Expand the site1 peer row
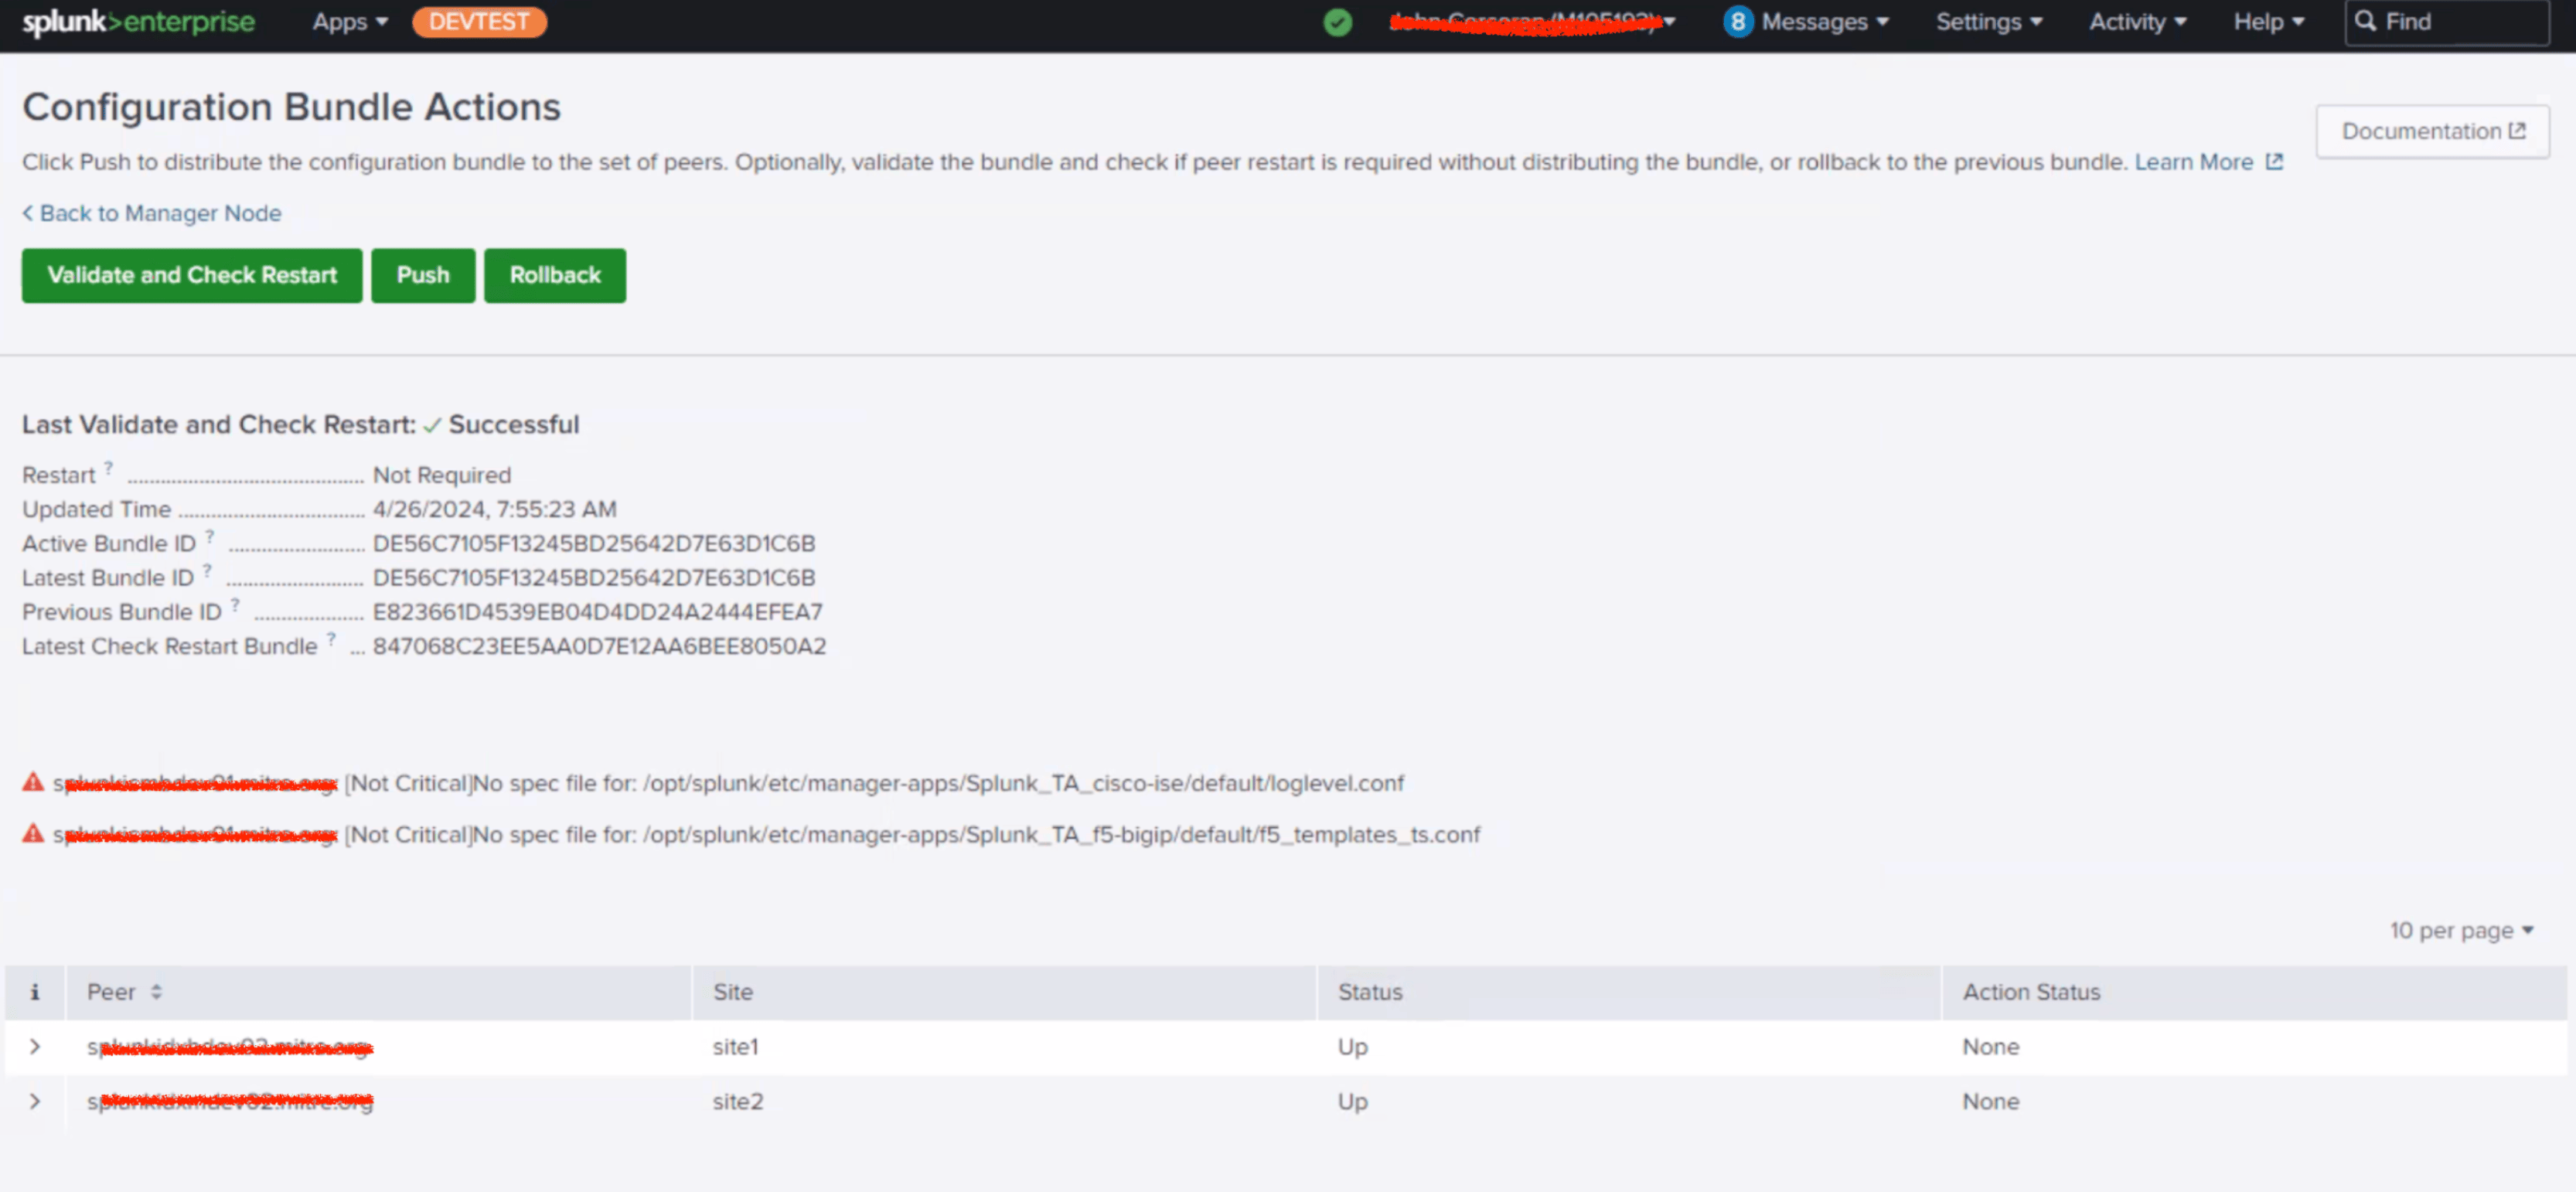Viewport: 2576px width, 1192px height. click(35, 1047)
